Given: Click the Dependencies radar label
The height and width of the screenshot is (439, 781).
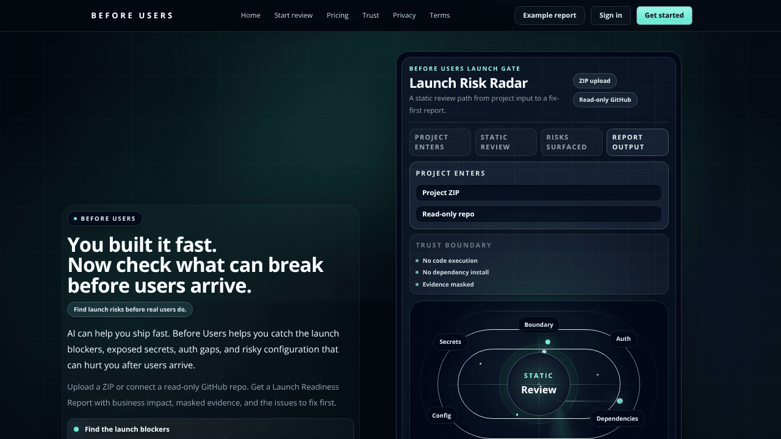Looking at the screenshot, I should pyautogui.click(x=617, y=418).
